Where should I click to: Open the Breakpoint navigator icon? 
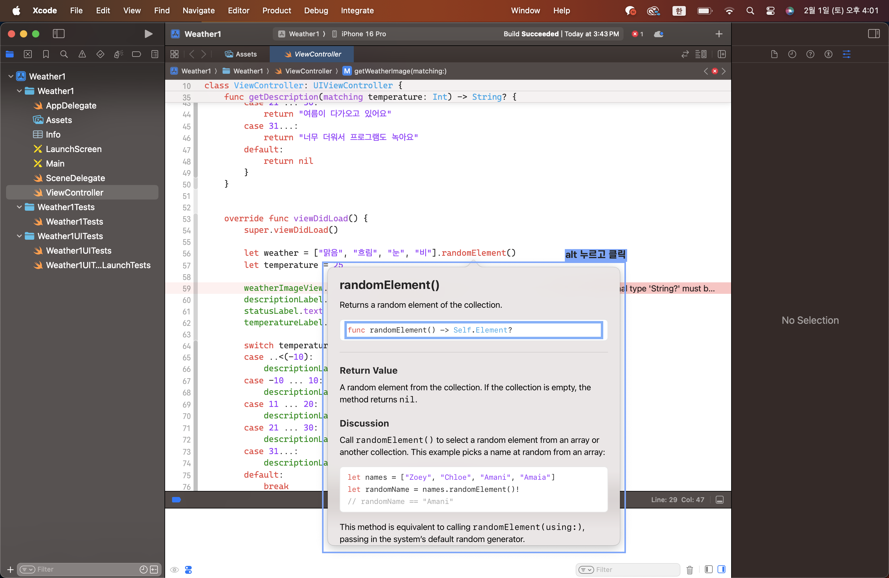pos(136,54)
